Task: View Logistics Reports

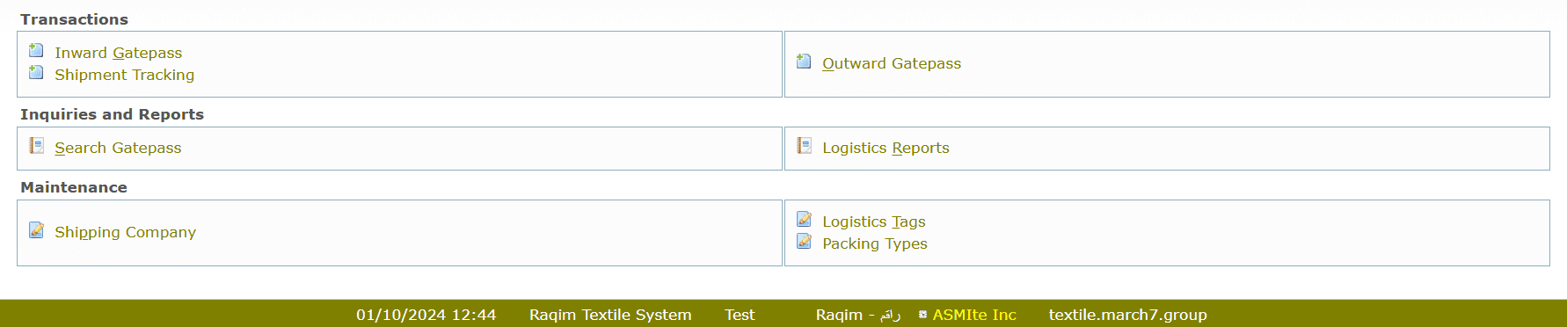Action: click(x=886, y=148)
